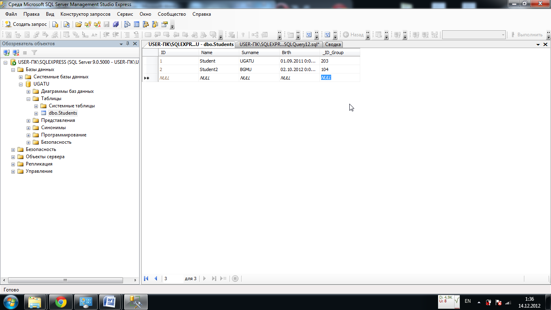Click the _ID_Group column header
The height and width of the screenshot is (310, 551).
coord(340,52)
